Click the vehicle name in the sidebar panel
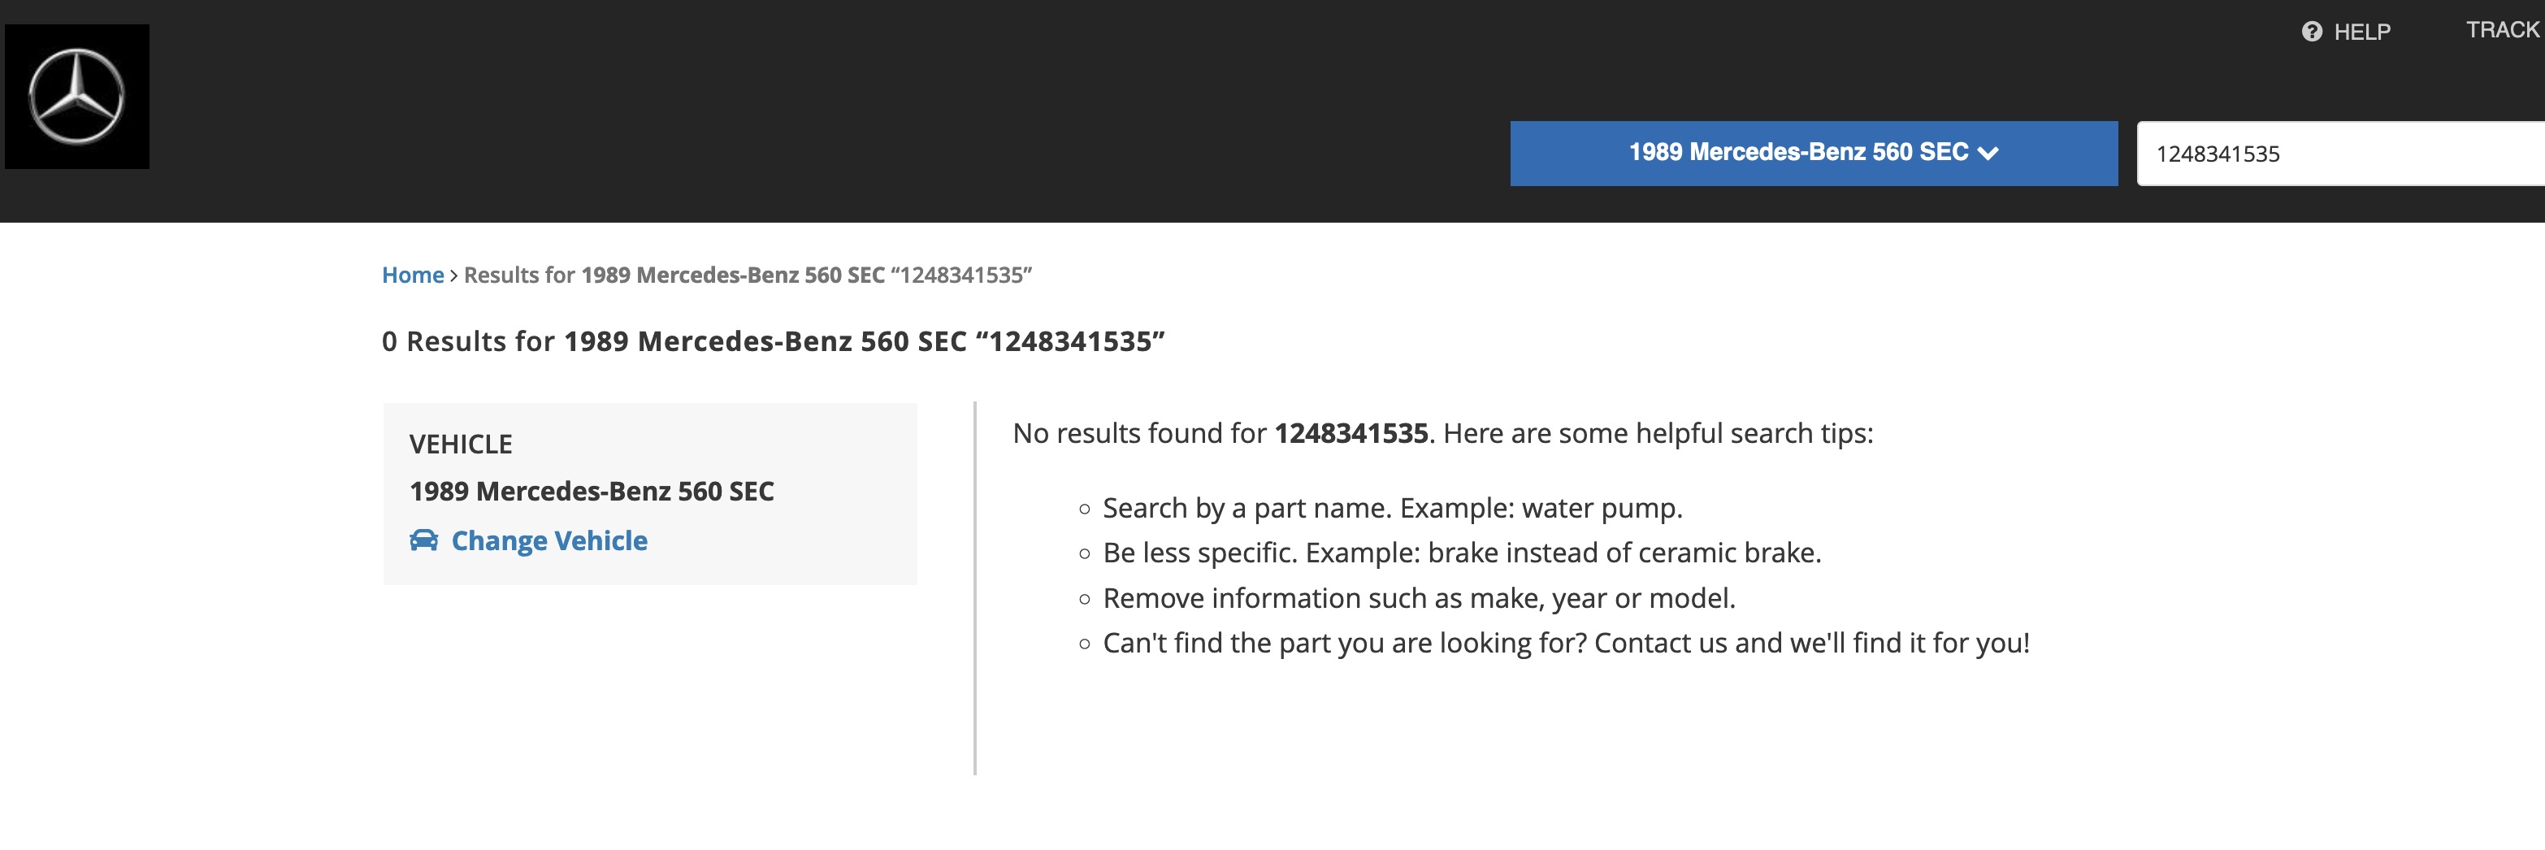2545x850 pixels. coord(591,491)
